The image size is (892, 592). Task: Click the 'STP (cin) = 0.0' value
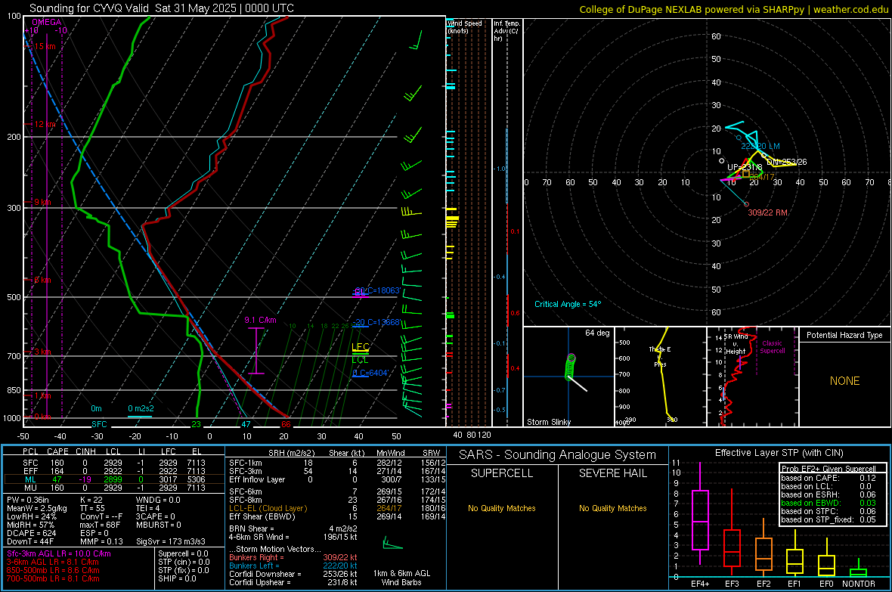point(184,562)
